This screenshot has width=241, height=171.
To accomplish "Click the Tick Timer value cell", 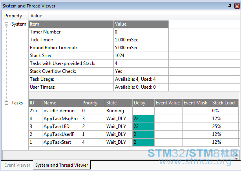I will [141, 40].
